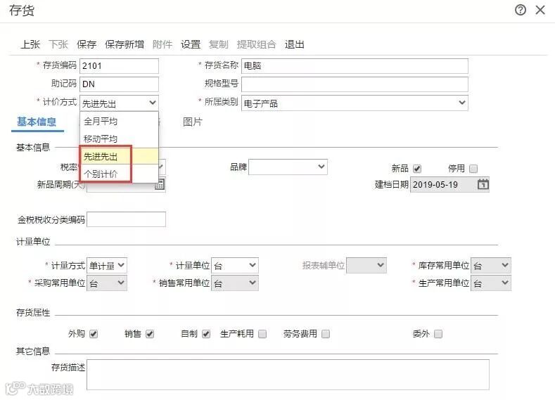555x400 pixels.
Task: Click 下张 to go to next record
Action: pos(58,44)
